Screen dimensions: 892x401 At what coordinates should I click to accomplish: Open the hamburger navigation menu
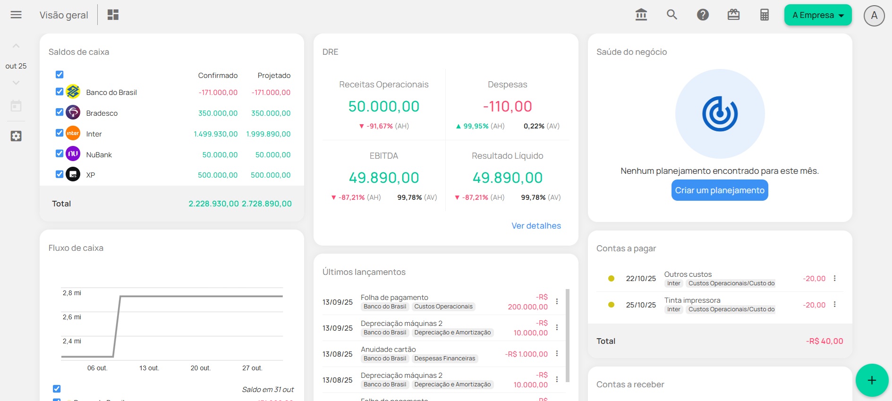pos(16,15)
